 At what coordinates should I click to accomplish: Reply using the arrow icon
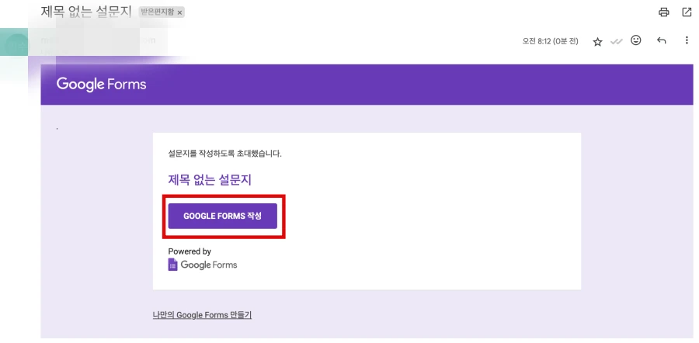[662, 41]
